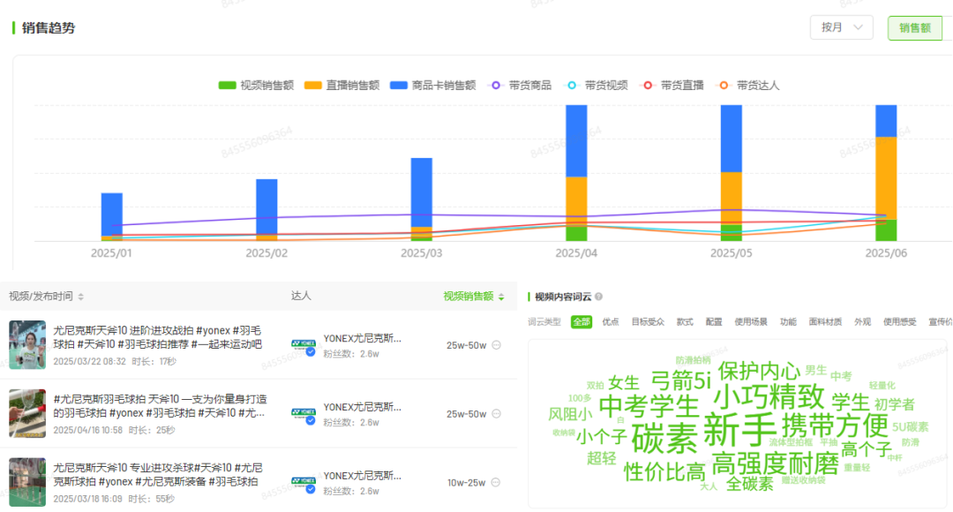Click YONEX avatar in the 2025/03/18 row
Image resolution: width=953 pixels, height=512 pixels.
point(304,484)
